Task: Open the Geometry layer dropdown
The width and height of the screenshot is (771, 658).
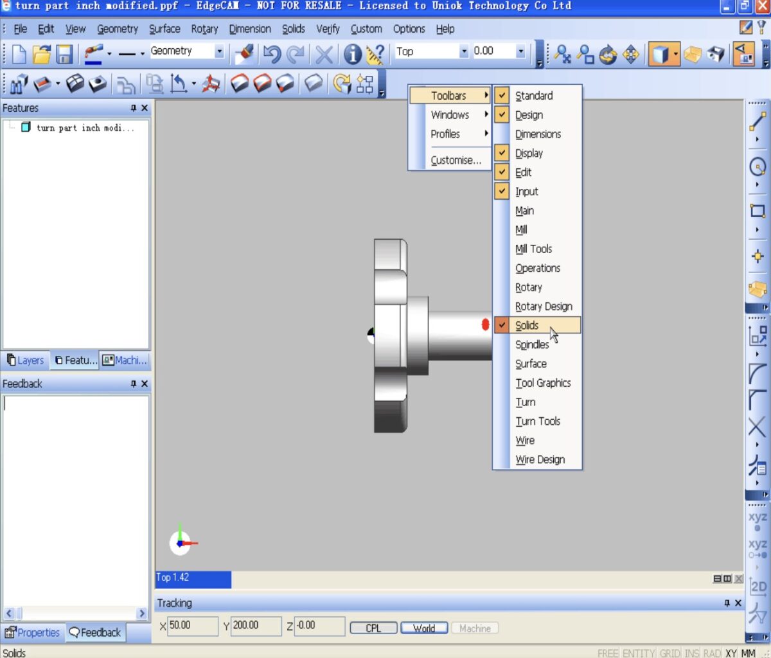Action: coord(219,51)
